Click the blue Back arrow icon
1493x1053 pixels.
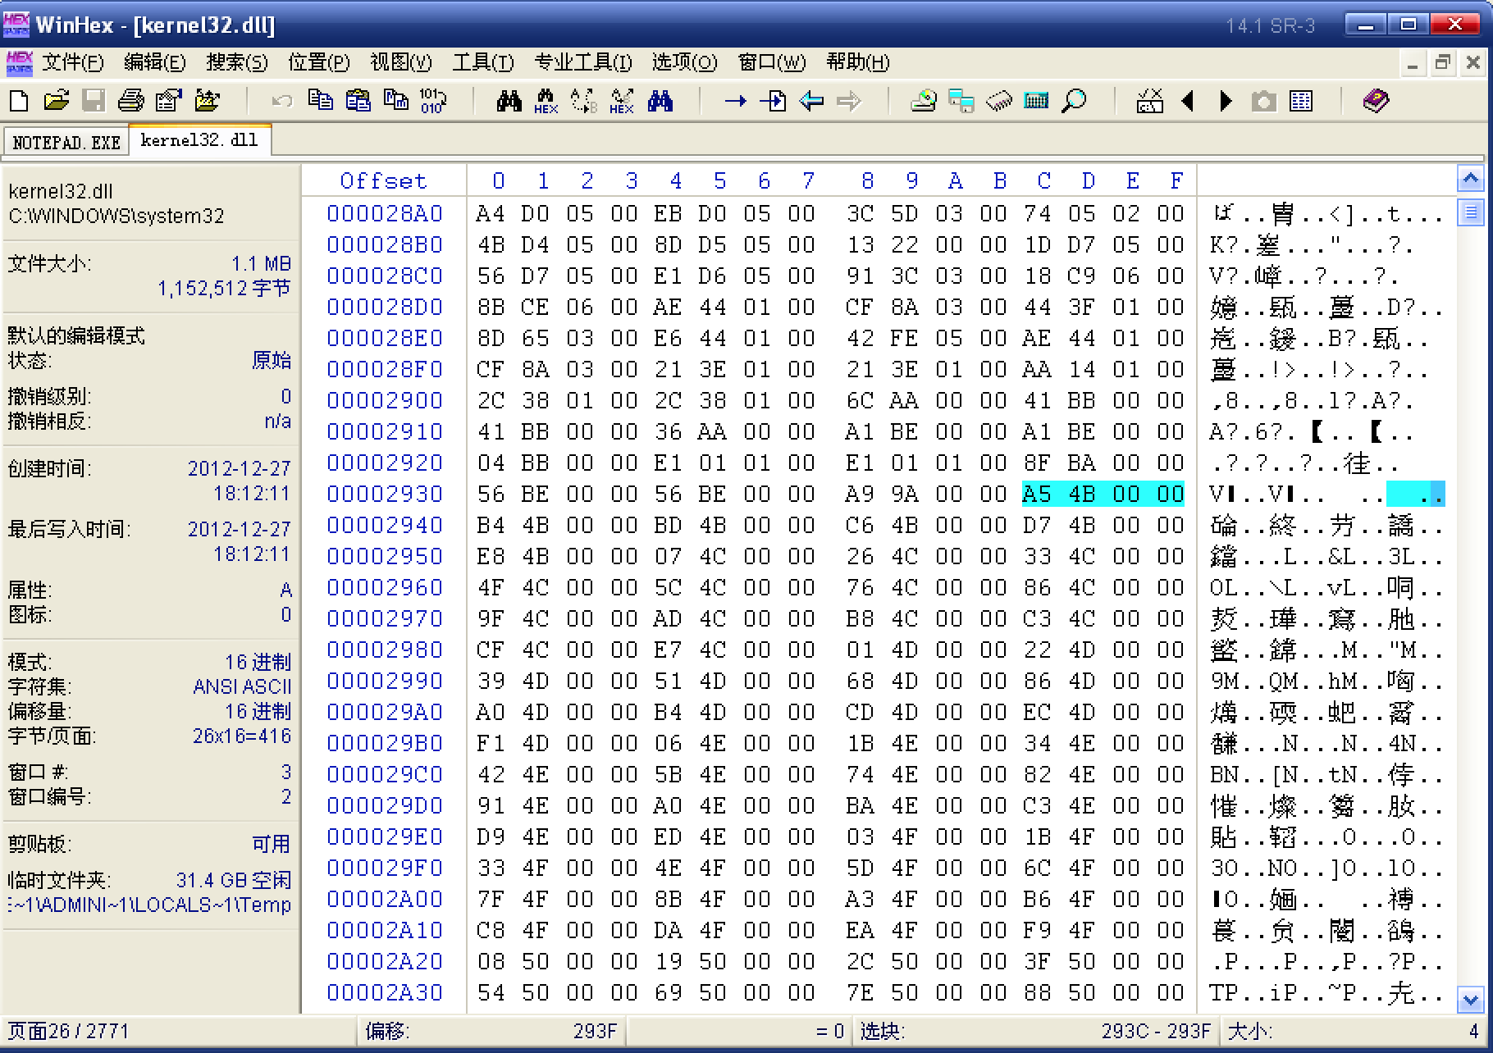(x=811, y=101)
